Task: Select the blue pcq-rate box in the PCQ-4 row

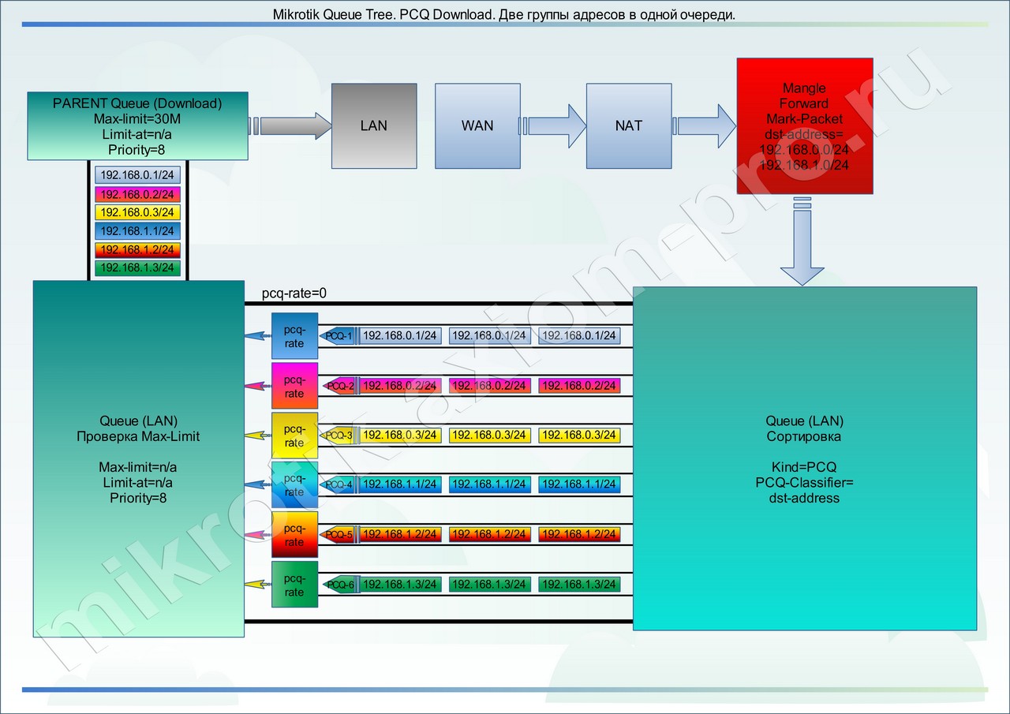Action: pyautogui.click(x=294, y=484)
